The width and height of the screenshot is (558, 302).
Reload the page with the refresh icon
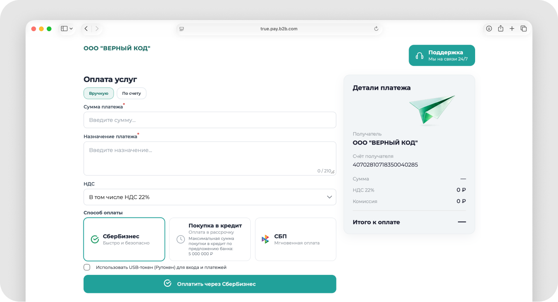coord(376,29)
